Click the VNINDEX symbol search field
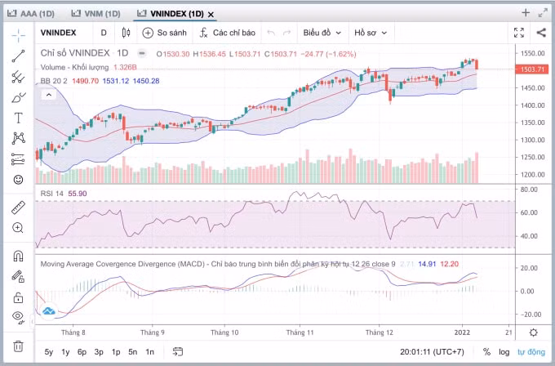Viewport: 555px width, 366px height. (x=59, y=33)
